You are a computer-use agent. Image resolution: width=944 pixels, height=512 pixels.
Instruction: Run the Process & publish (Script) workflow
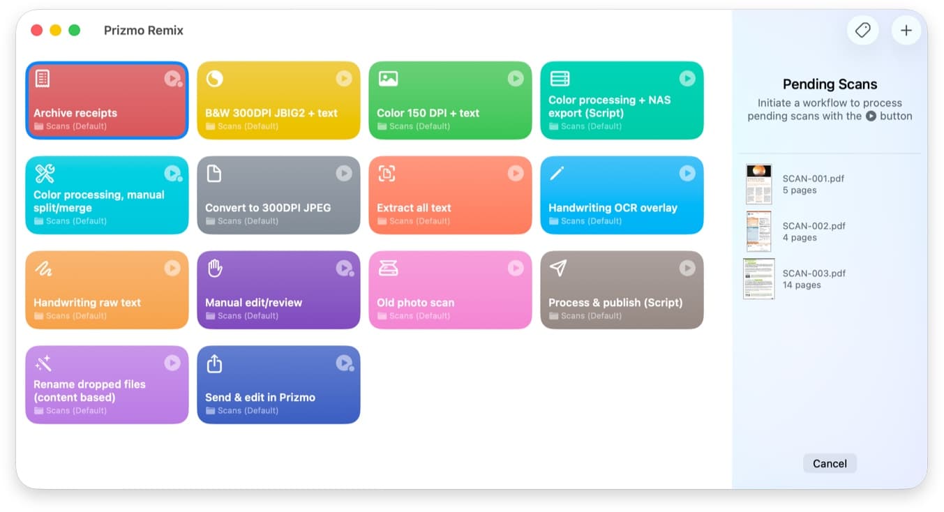pyautogui.click(x=687, y=268)
